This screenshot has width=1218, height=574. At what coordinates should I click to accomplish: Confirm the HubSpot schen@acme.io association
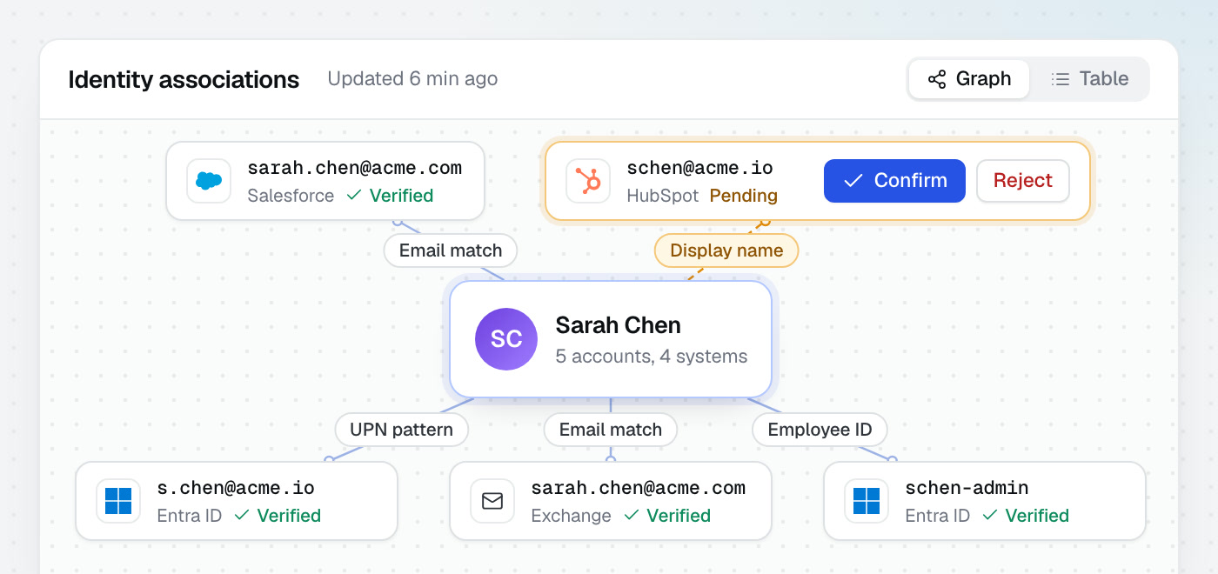tap(894, 181)
